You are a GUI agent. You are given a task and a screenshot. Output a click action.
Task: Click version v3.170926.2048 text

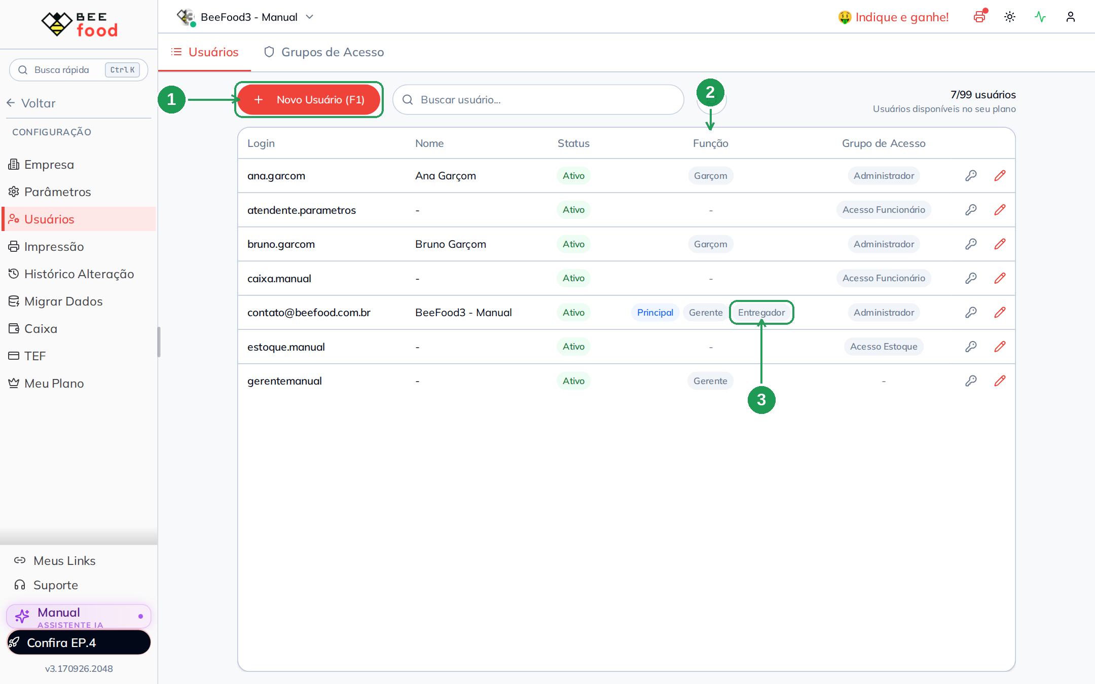[79, 669]
